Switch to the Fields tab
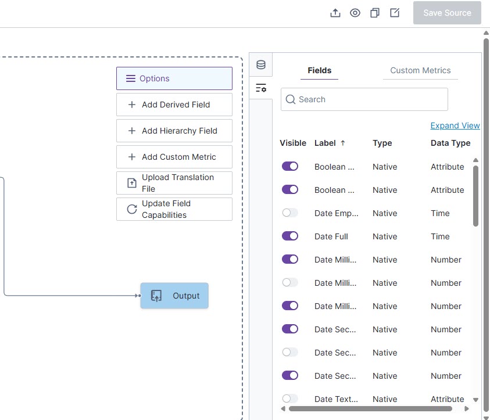490x420 pixels. (x=319, y=70)
